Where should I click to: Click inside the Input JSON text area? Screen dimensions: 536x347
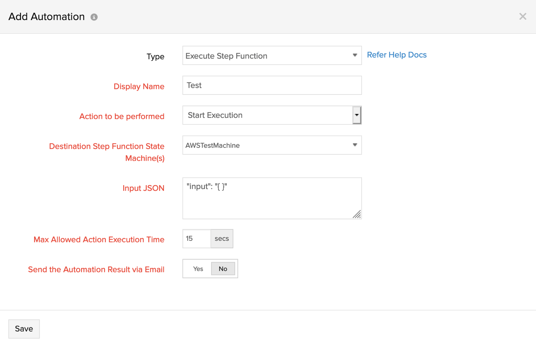tap(272, 198)
